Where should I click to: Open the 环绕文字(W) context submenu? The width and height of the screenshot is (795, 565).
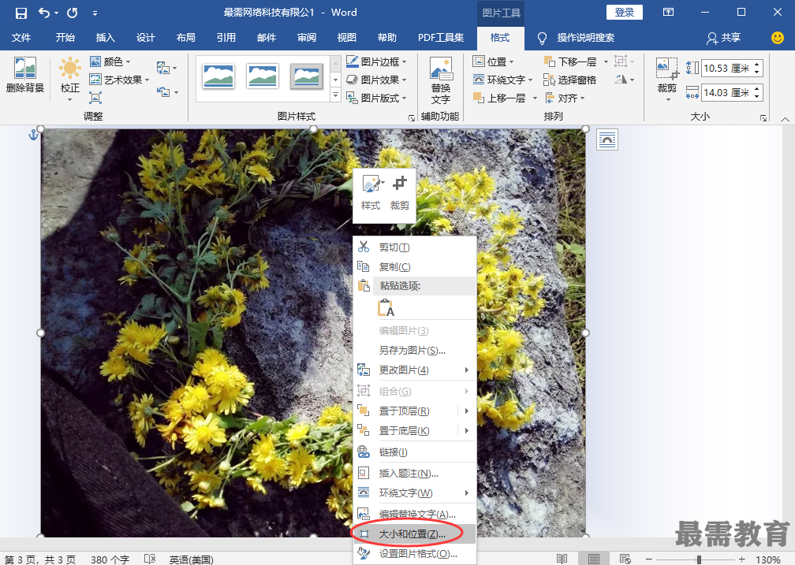415,493
